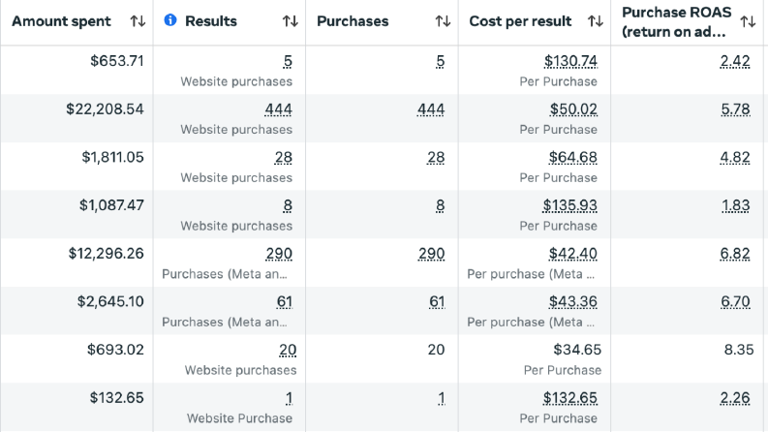The height and width of the screenshot is (432, 768).
Task: Select amount spent $12,296.26
Action: [107, 253]
